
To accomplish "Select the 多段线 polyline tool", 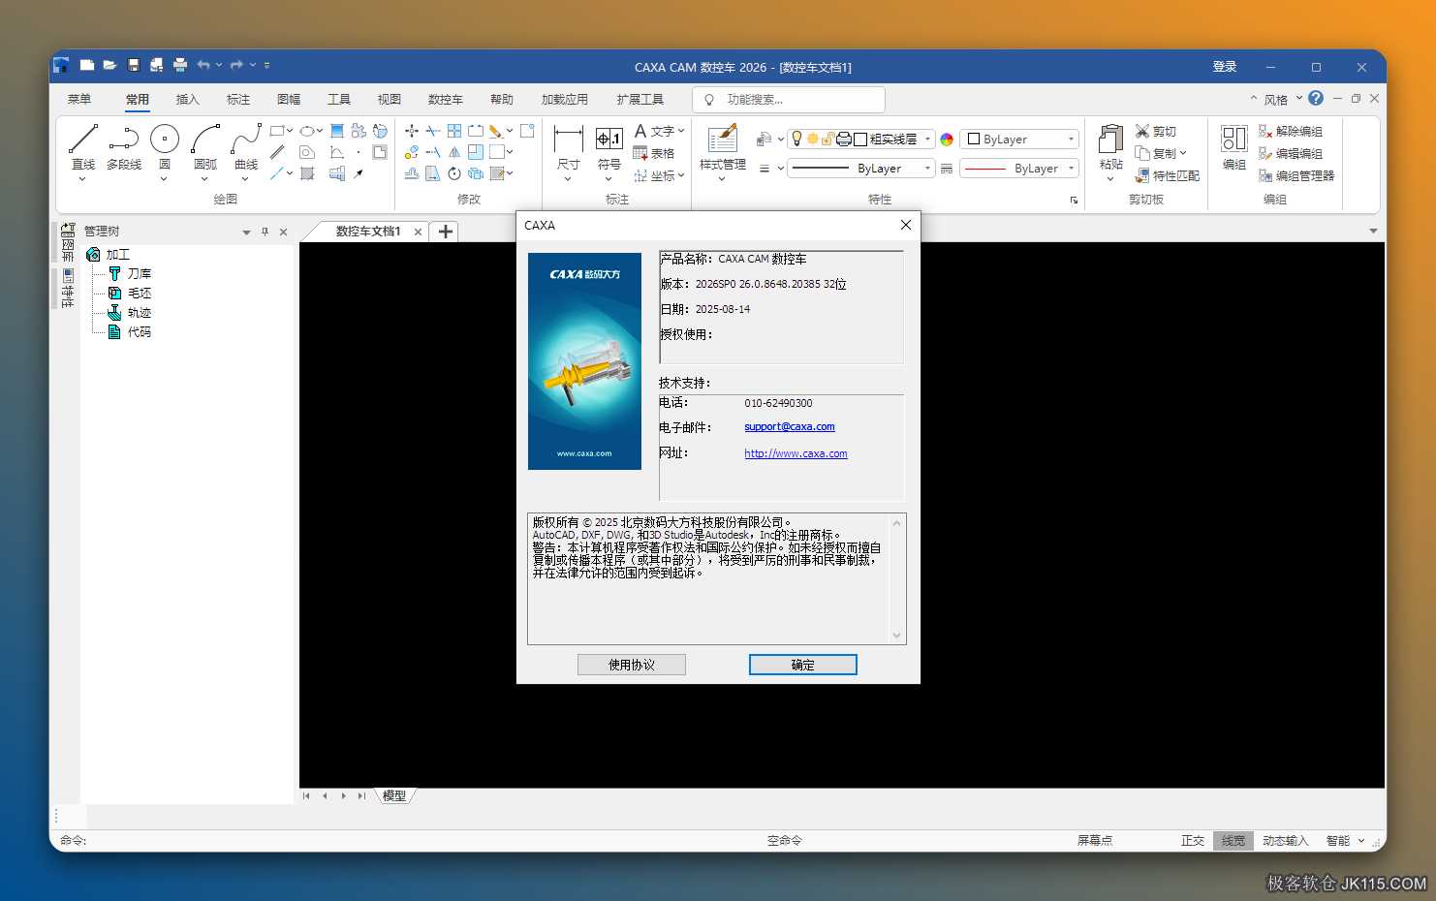I will 124,148.
